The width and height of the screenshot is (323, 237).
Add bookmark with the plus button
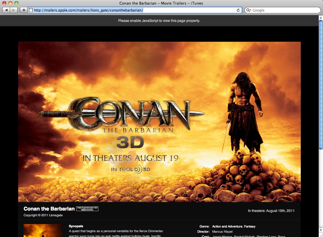pyautogui.click(x=24, y=10)
